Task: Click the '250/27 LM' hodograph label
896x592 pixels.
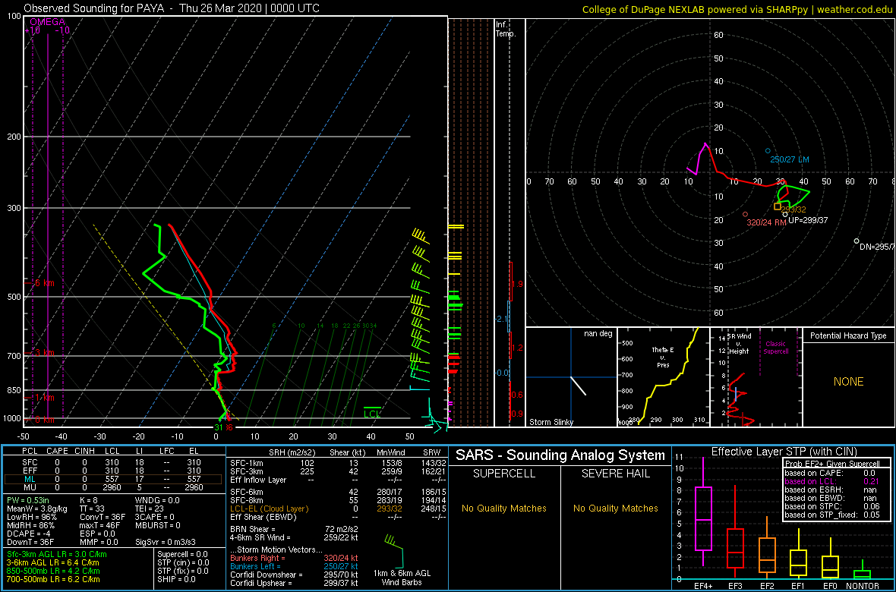Action: click(x=789, y=159)
